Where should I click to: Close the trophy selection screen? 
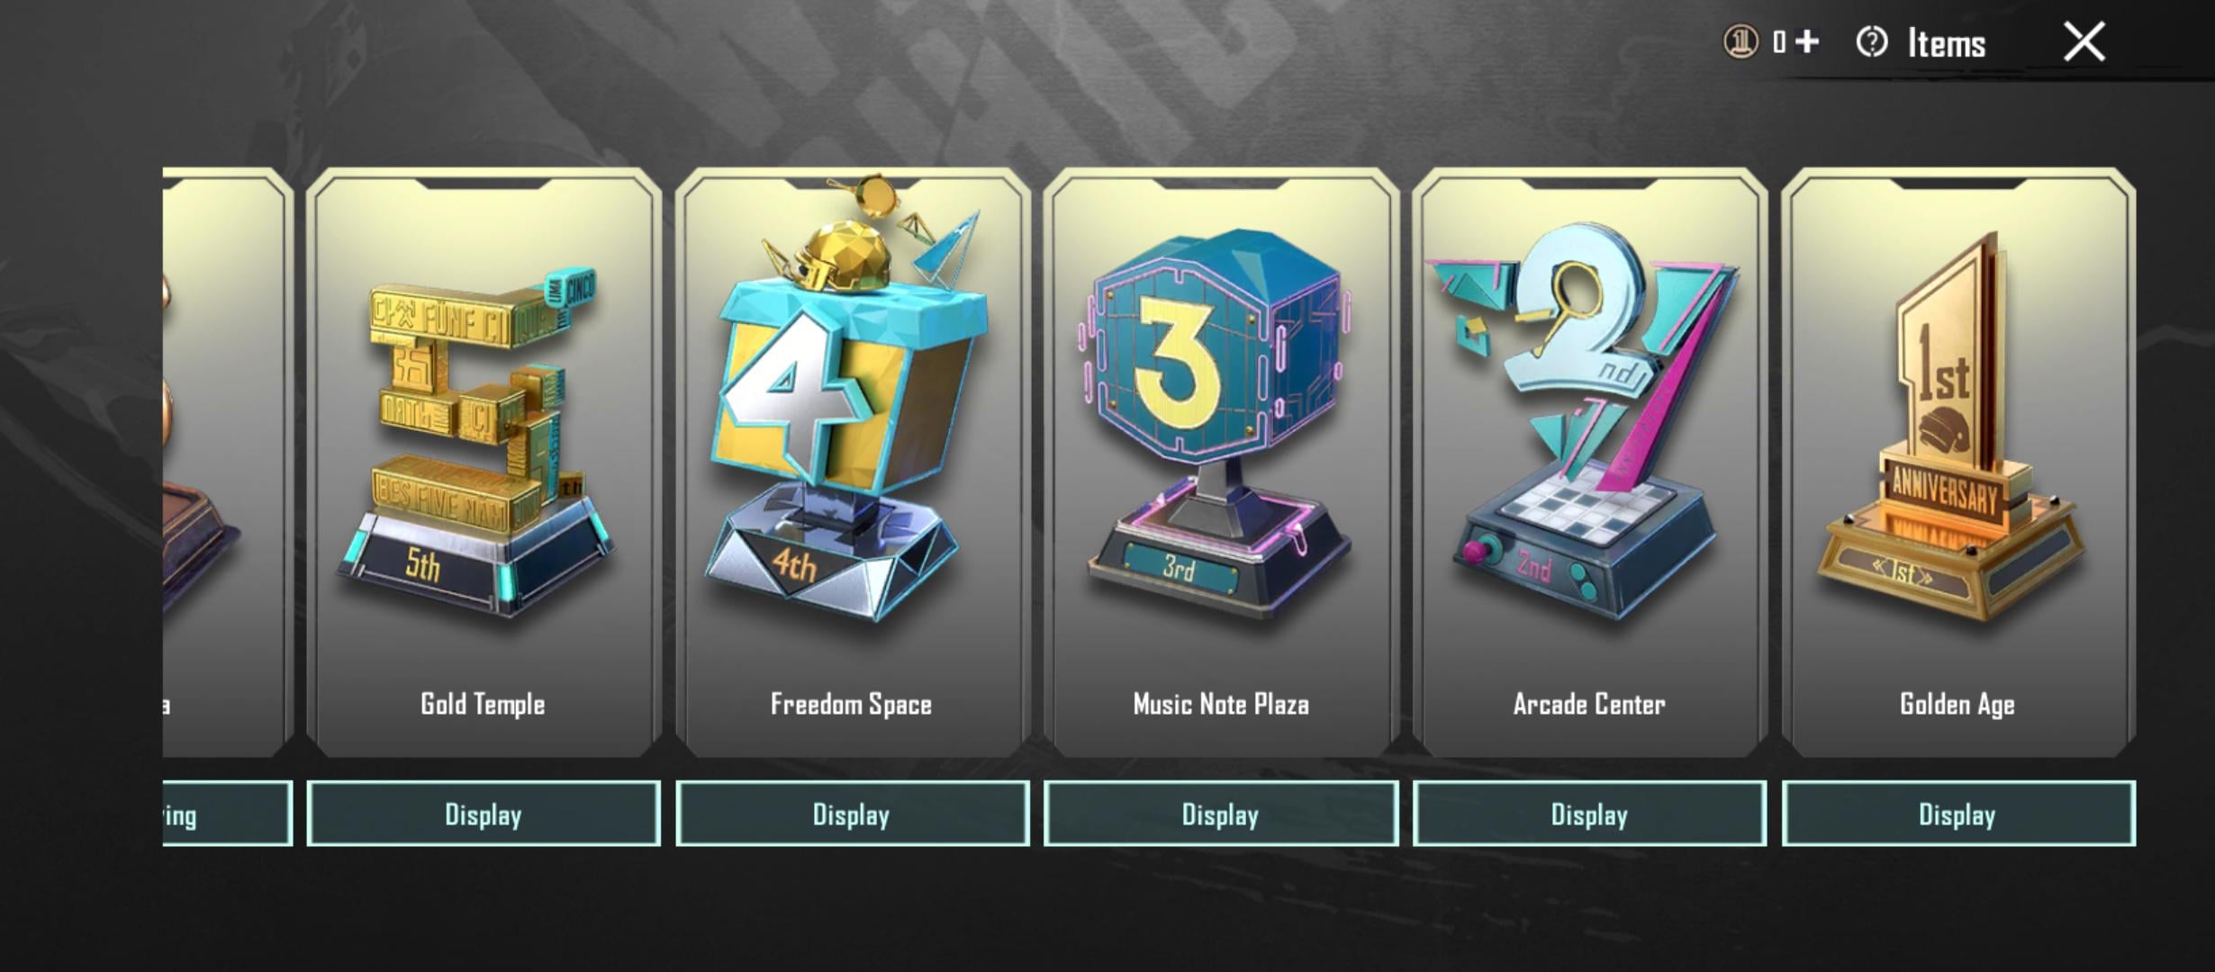2084,42
